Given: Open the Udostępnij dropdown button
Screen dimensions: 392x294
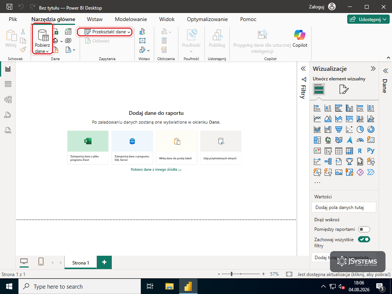Looking at the screenshot, I should (x=368, y=19).
